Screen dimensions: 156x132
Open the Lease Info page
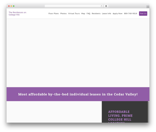click(x=106, y=13)
